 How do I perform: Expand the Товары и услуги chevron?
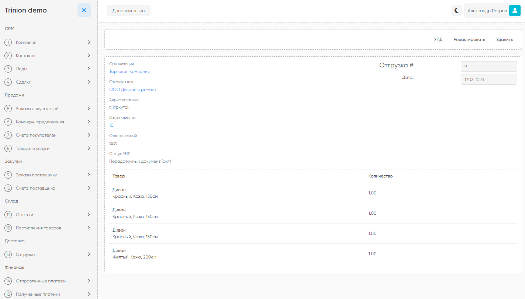pyautogui.click(x=89, y=148)
